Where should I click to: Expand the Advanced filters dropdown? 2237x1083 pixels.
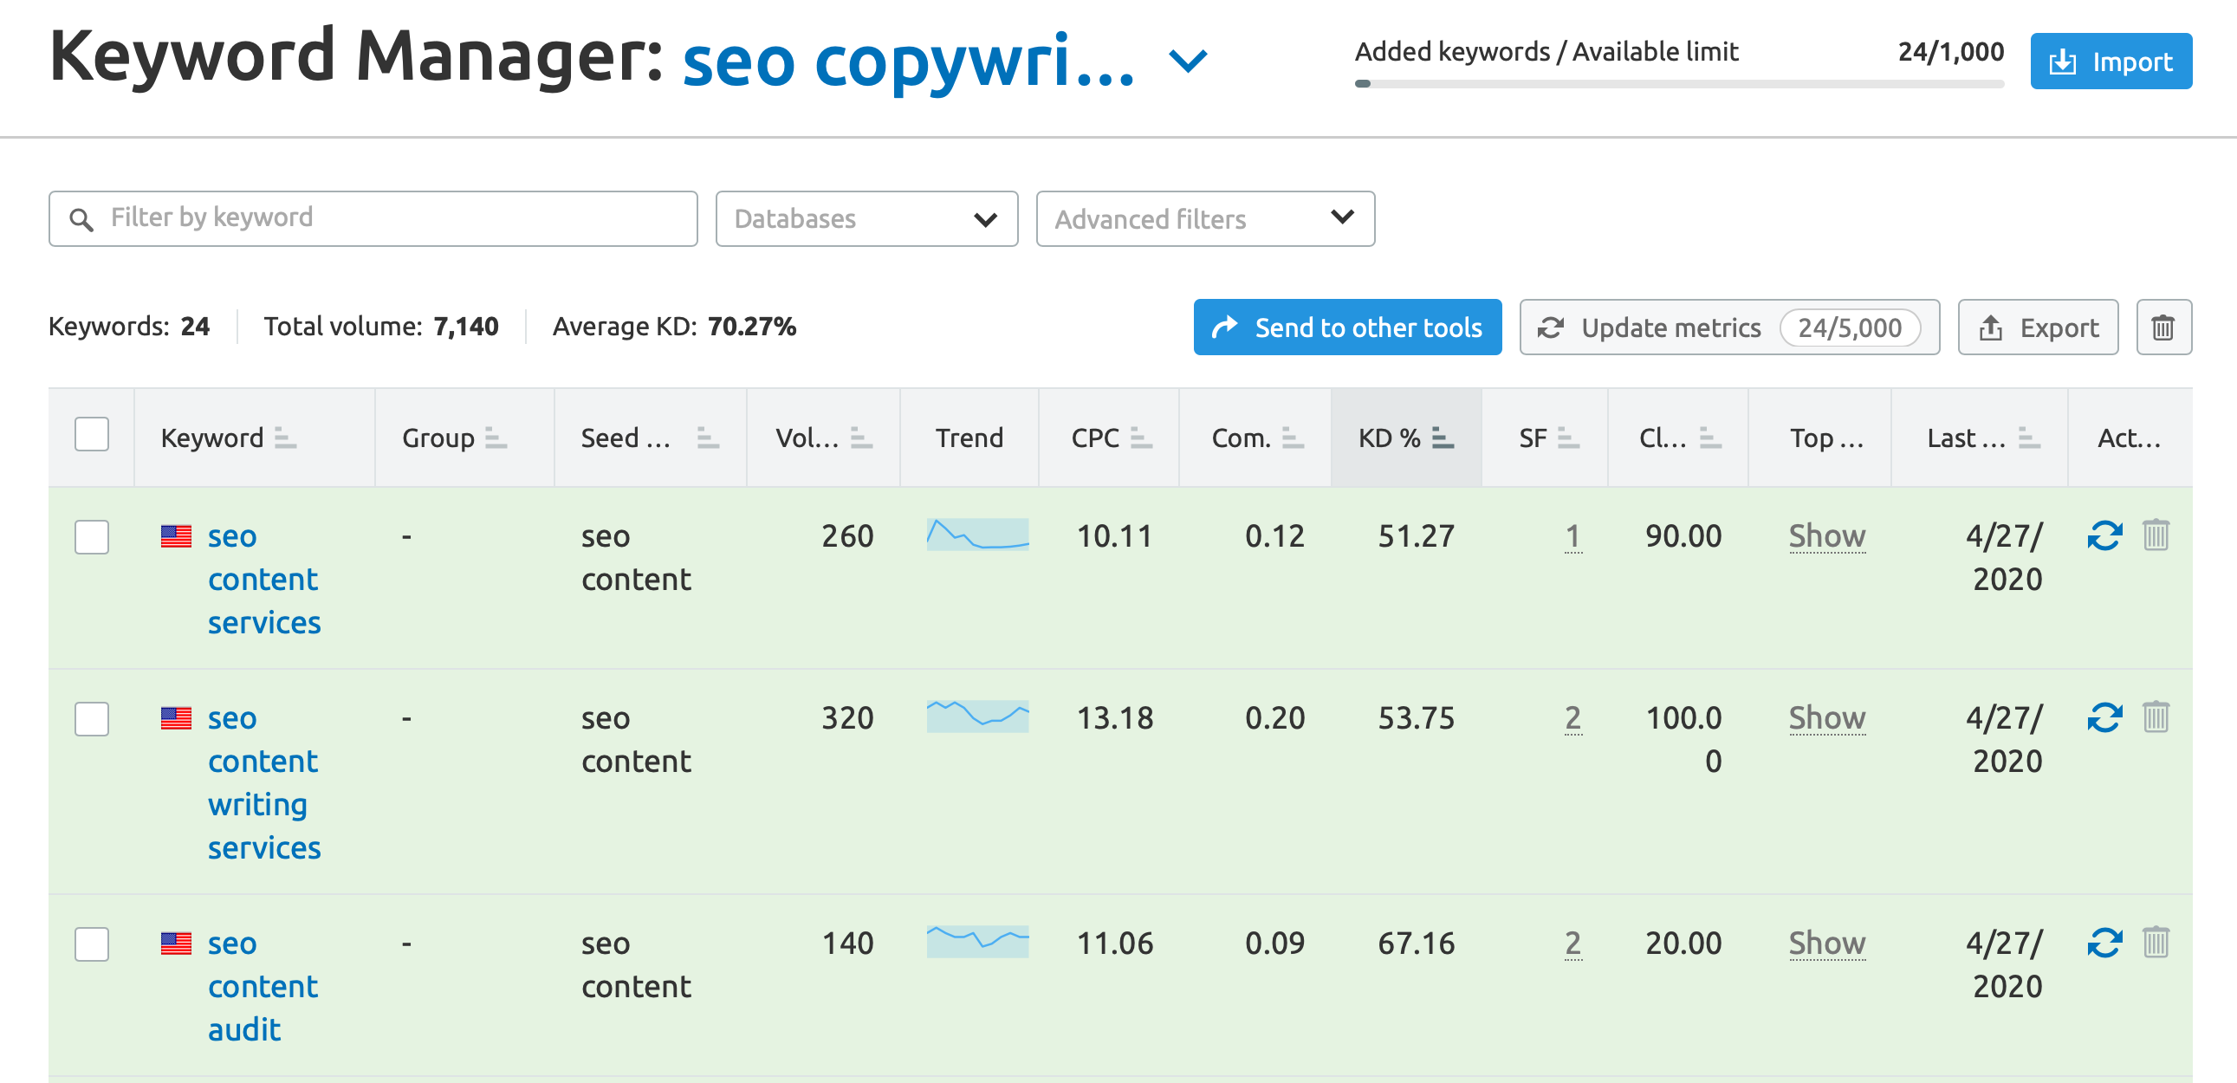(1203, 218)
